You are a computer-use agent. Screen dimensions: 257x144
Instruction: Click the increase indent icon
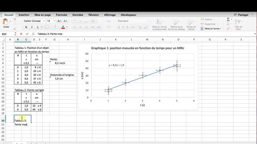coord(99,27)
